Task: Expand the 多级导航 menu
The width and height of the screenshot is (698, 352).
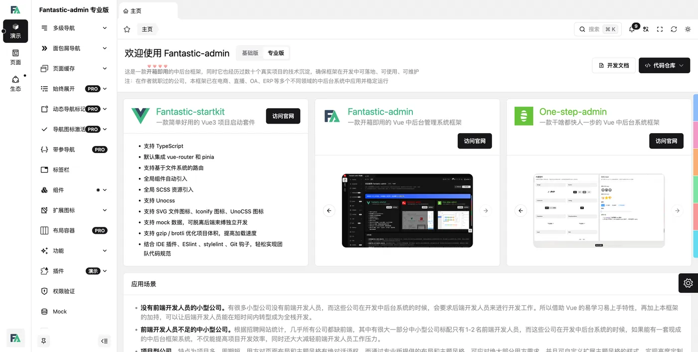Action: [74, 28]
